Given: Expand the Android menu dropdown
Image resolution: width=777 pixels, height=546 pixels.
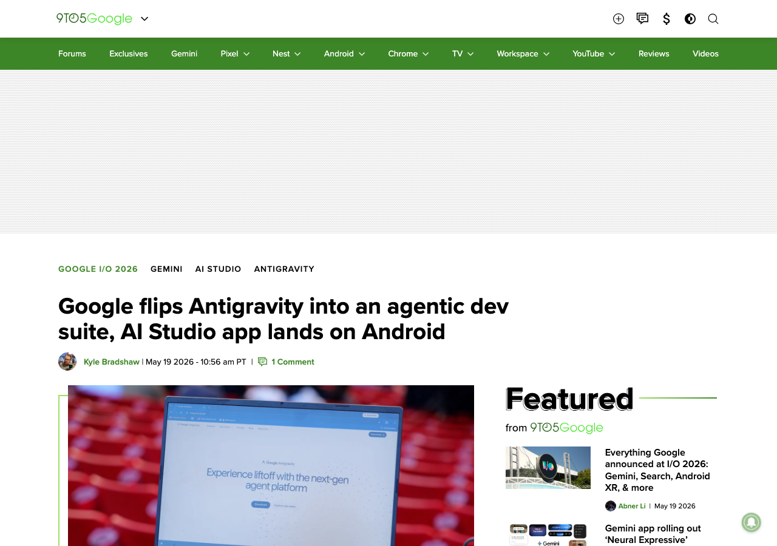Looking at the screenshot, I should pos(362,54).
